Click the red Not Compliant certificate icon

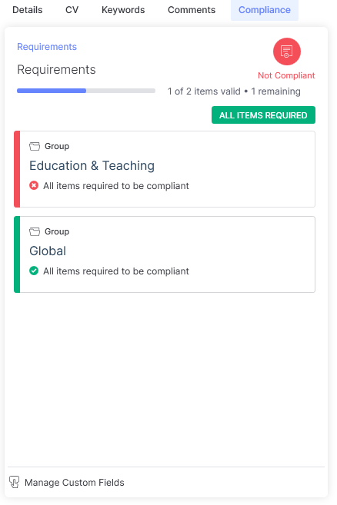click(x=287, y=51)
